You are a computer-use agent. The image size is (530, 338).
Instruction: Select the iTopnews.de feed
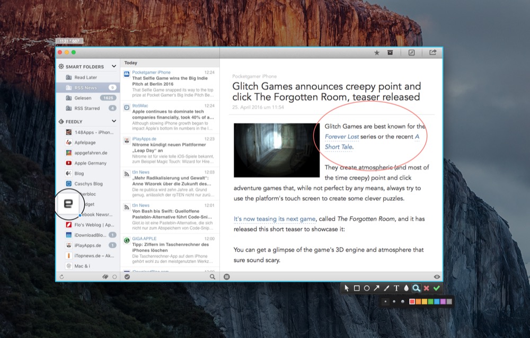tap(88, 255)
